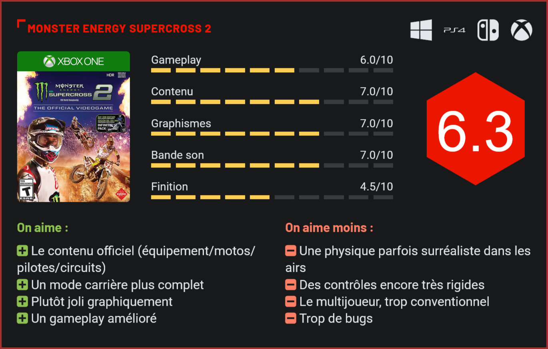The width and height of the screenshot is (548, 349).
Task: Click the green plus icon beside 'Un mode carrière'
Action: pos(22,285)
